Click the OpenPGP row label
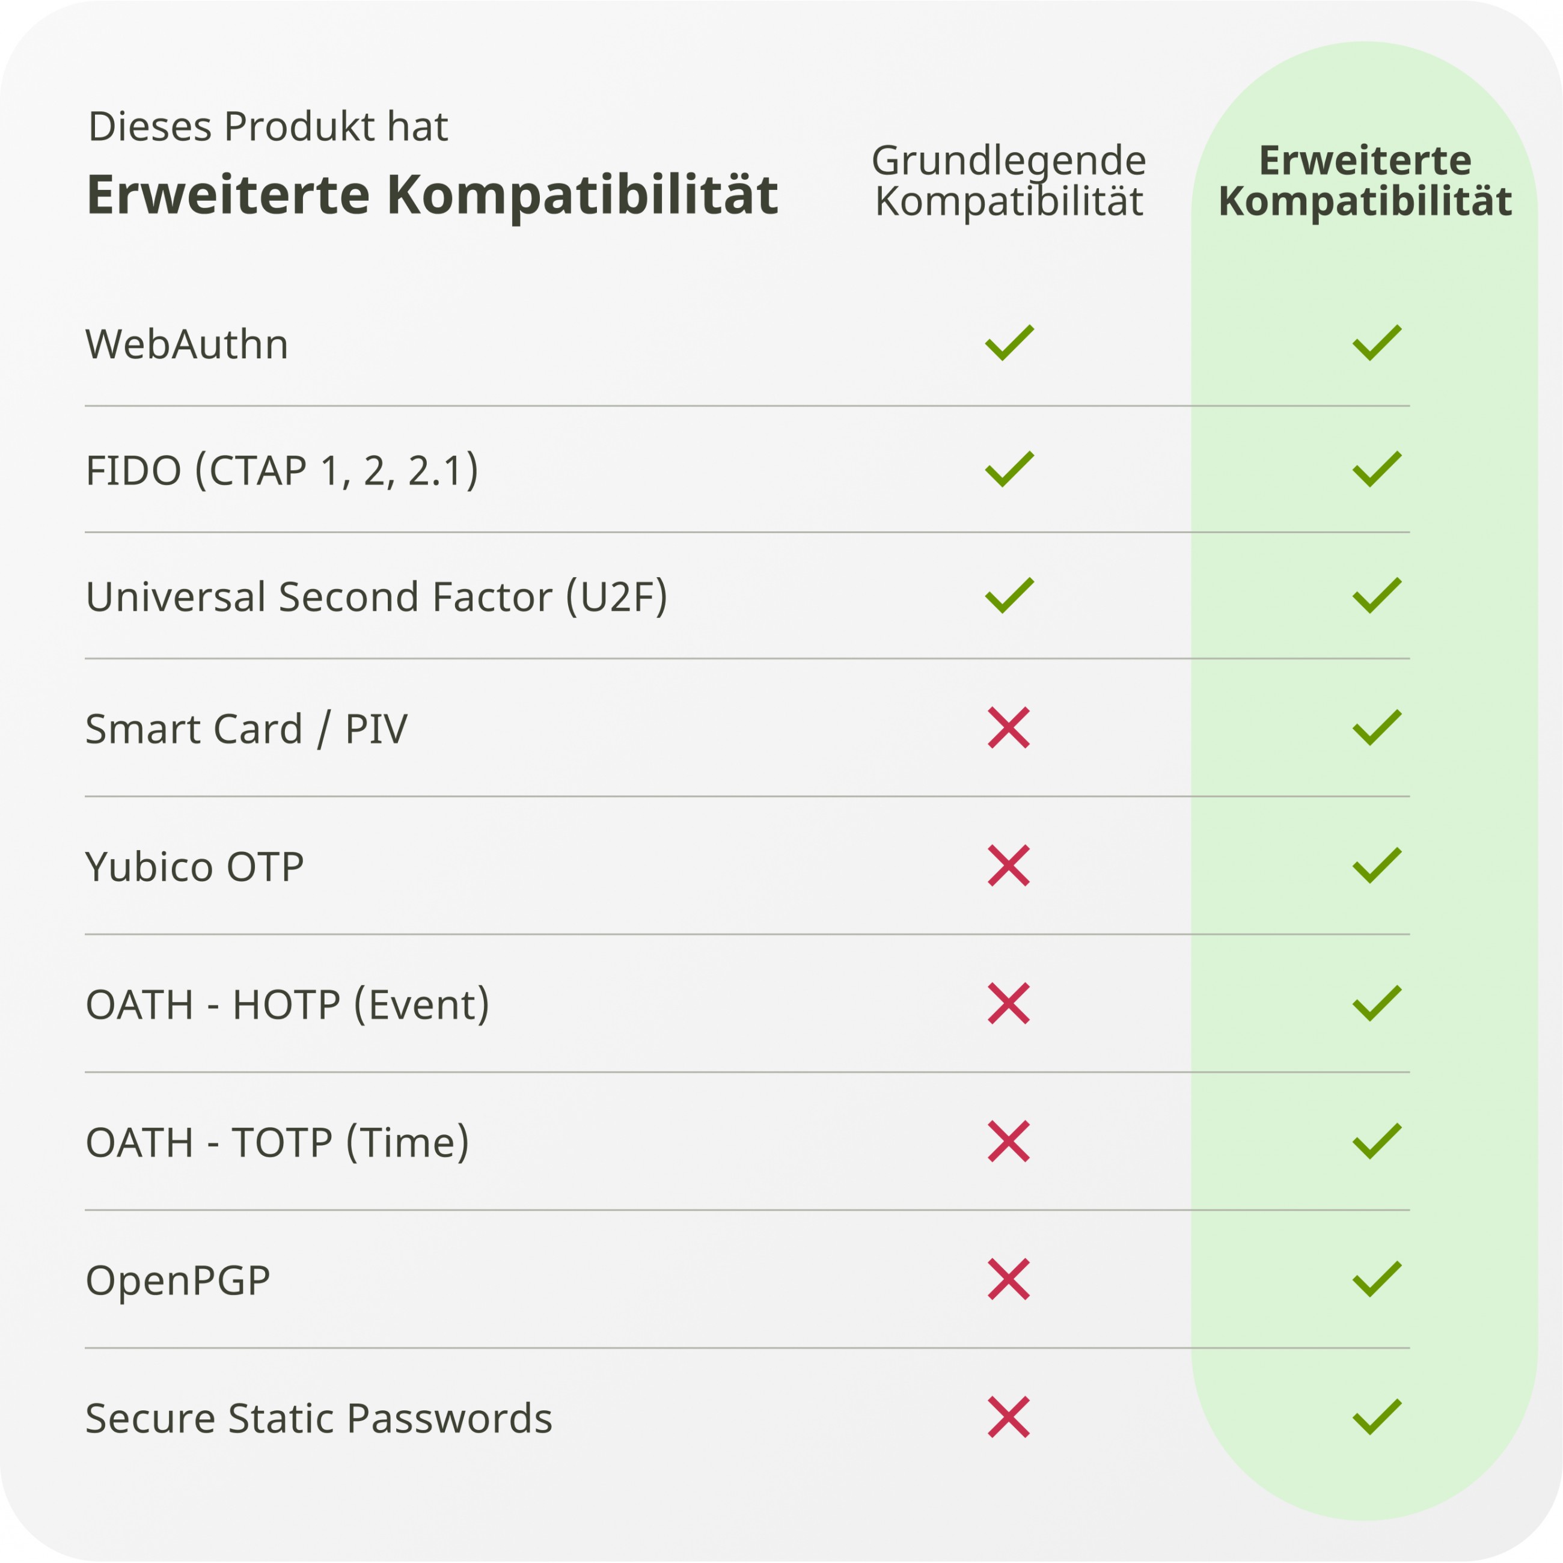This screenshot has height=1563, width=1563. 178,1280
